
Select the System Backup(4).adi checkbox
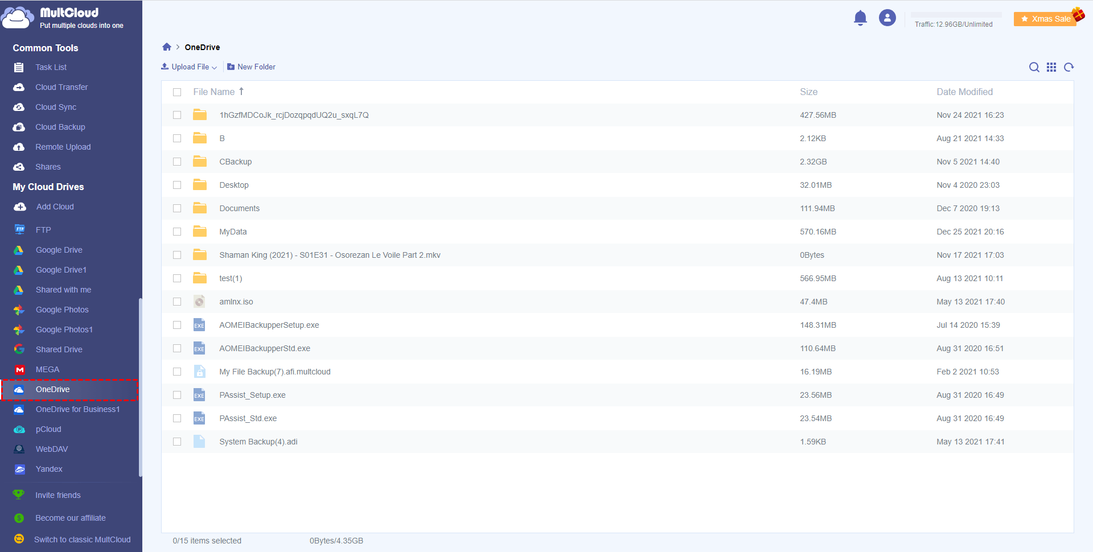pyautogui.click(x=177, y=442)
